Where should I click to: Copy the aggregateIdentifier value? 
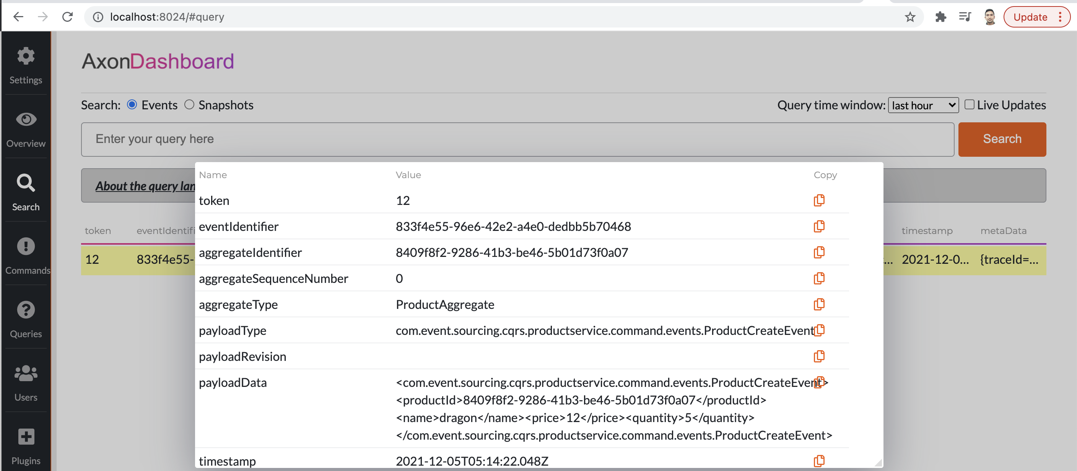(x=819, y=252)
